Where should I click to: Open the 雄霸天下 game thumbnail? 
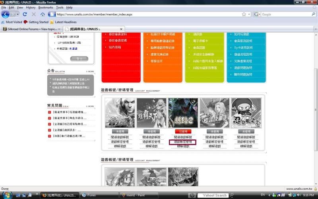pyautogui.click(x=151, y=113)
